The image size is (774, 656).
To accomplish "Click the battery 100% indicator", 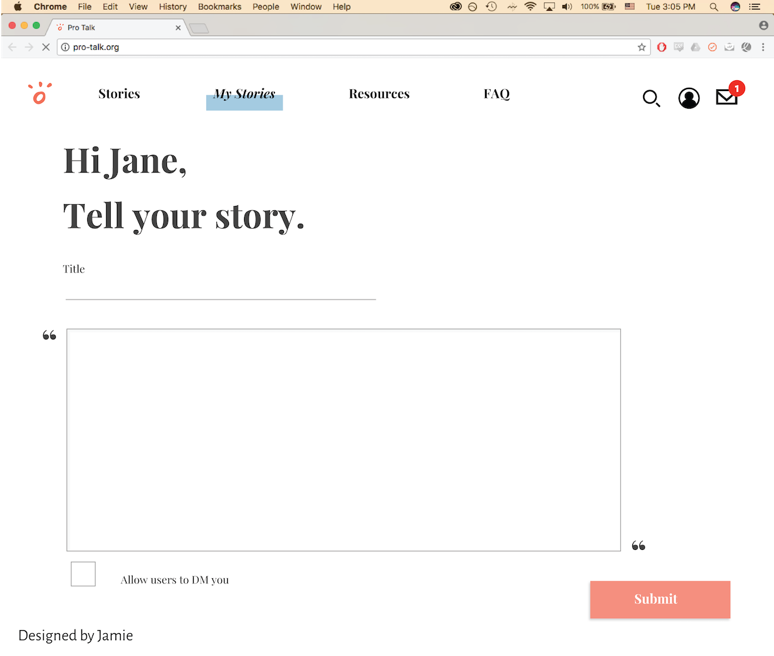I will (x=598, y=6).
